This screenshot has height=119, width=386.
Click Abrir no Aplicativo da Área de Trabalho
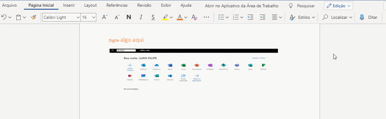click(242, 6)
